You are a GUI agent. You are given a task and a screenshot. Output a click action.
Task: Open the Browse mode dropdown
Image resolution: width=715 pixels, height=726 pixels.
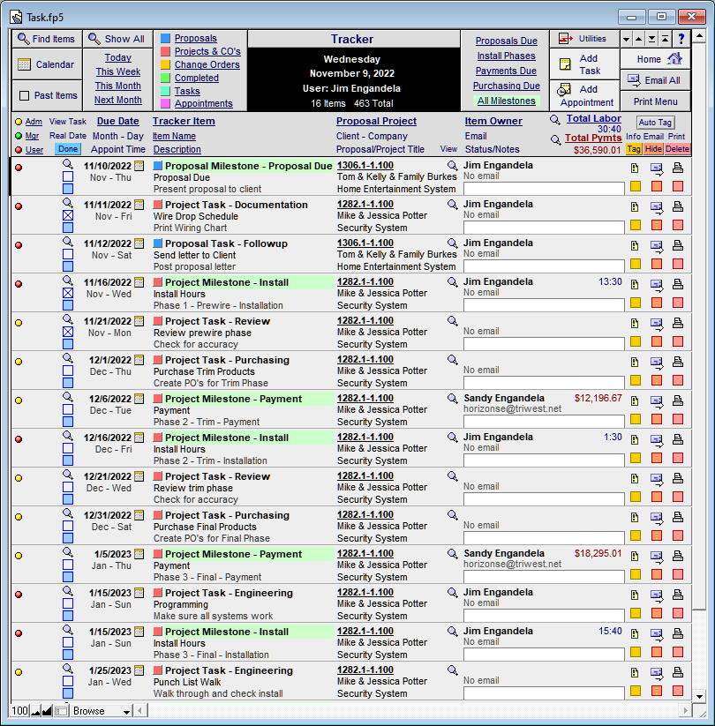pyautogui.click(x=101, y=711)
